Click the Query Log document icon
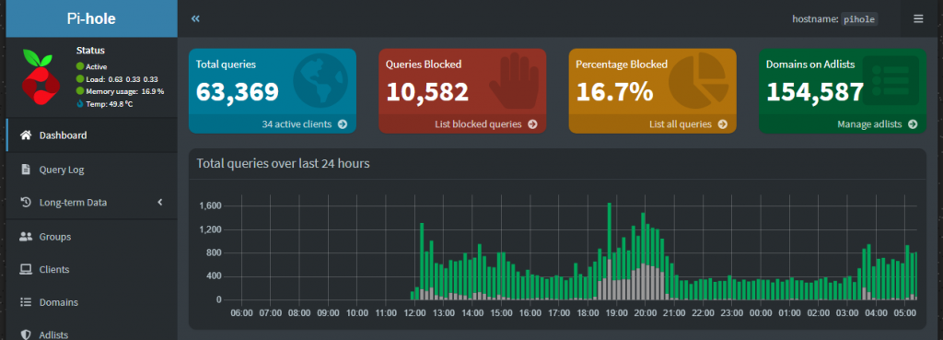 click(x=25, y=170)
